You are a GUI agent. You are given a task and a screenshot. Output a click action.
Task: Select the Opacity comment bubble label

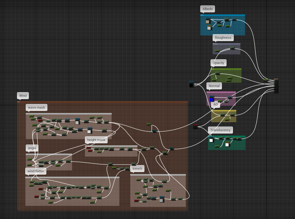point(219,63)
